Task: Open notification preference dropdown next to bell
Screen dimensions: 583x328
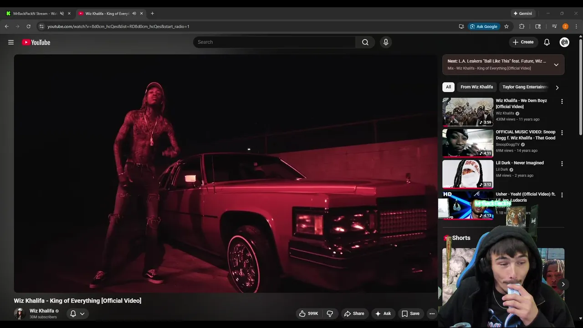Action: click(x=82, y=313)
